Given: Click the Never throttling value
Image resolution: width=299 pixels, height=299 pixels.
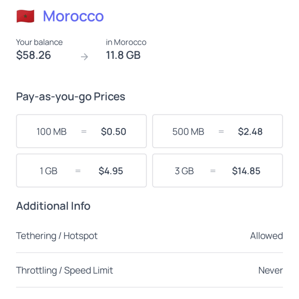Looking at the screenshot, I should click(x=270, y=271).
